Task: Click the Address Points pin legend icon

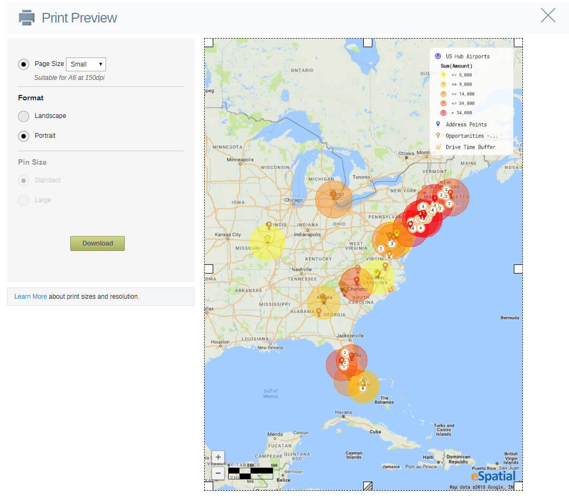Action: tap(438, 124)
